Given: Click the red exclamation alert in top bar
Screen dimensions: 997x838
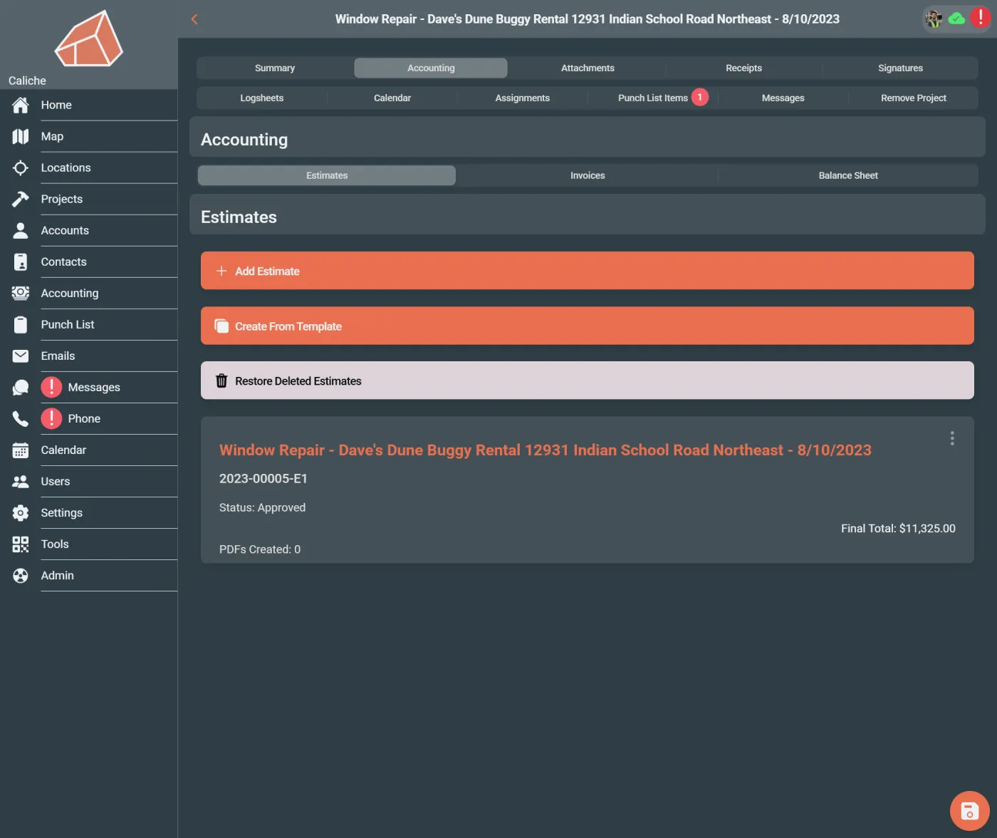Looking at the screenshot, I should coord(980,16).
